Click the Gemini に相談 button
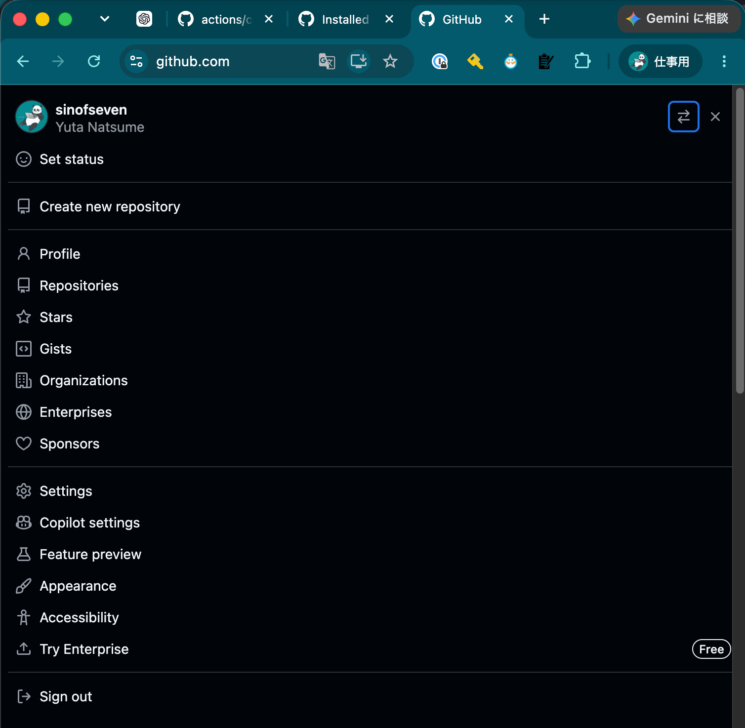 (679, 19)
